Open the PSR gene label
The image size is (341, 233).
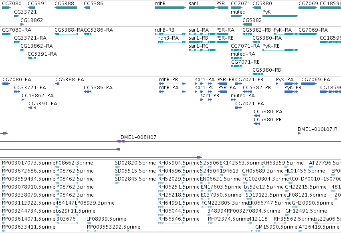[220, 4]
